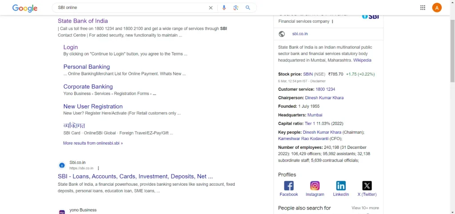Viewport: 455px width, 214px height.
Task: Click in the SBI online search field
Action: [131, 8]
